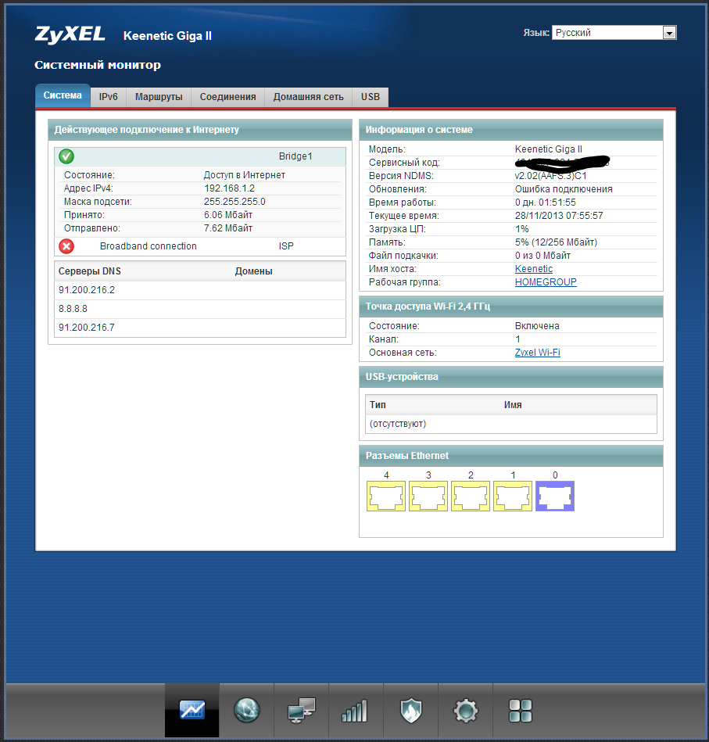Click the blue Ethernet port 0 icon
Screen dimensions: 709x742
[555, 496]
